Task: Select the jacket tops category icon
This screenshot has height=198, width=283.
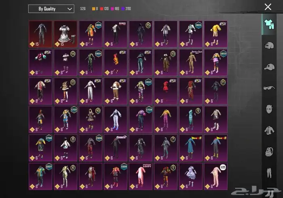Action: point(268,130)
